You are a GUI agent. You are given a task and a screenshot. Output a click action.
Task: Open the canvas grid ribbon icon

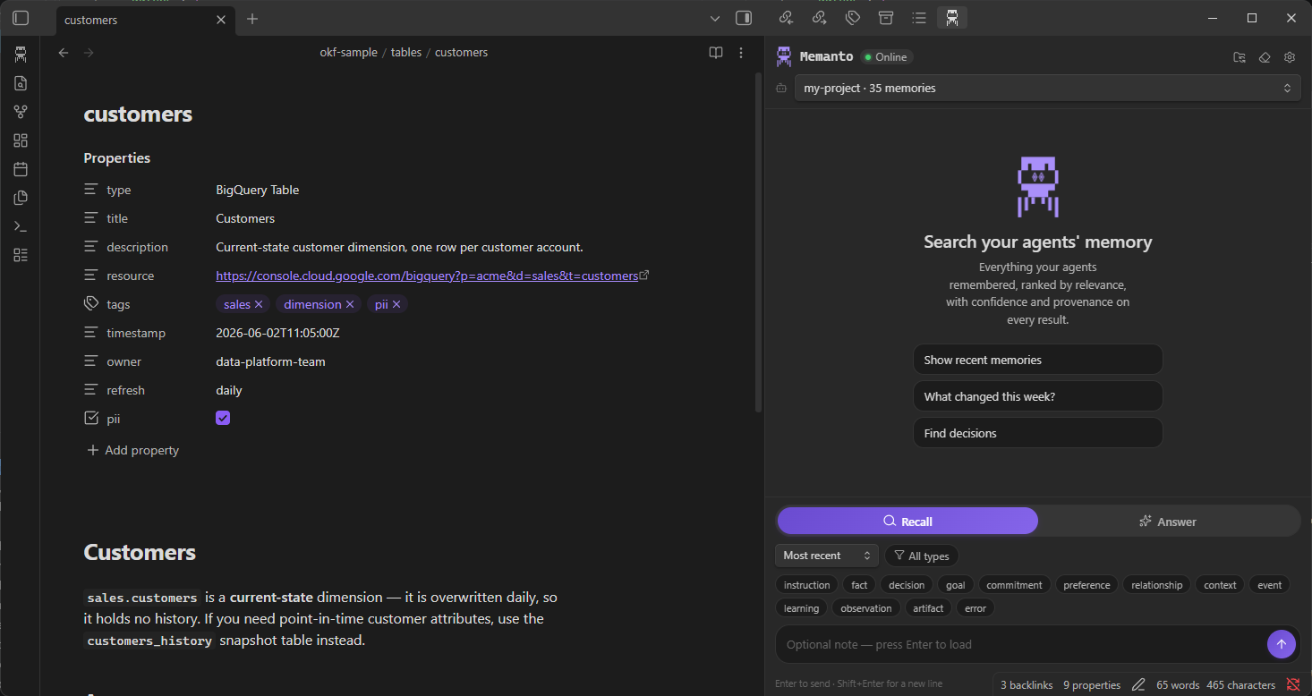point(21,140)
